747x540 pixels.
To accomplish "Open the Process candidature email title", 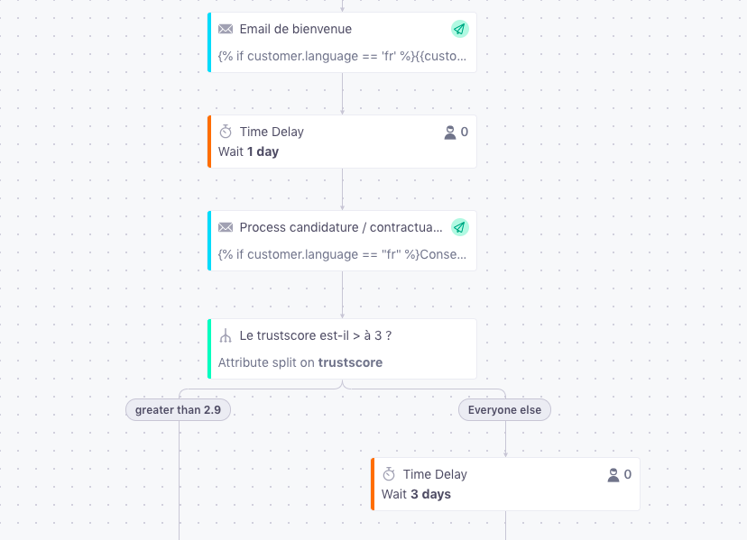I will pos(341,227).
